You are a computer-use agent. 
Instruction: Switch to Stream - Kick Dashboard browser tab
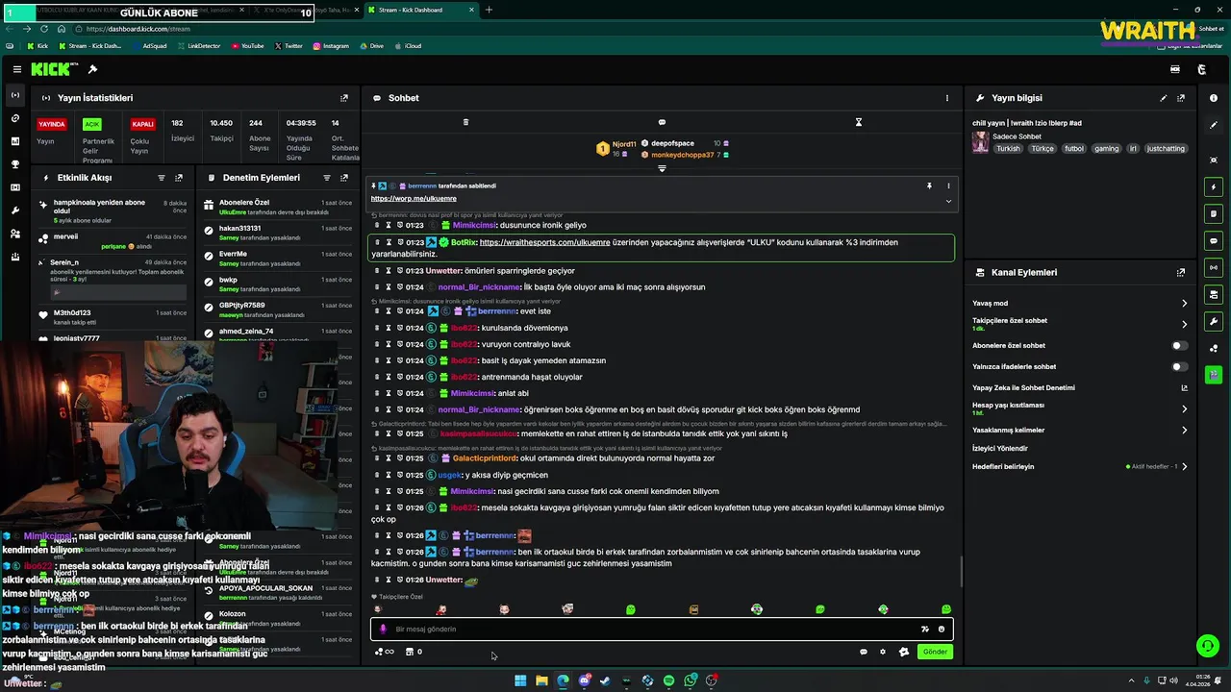(x=419, y=11)
